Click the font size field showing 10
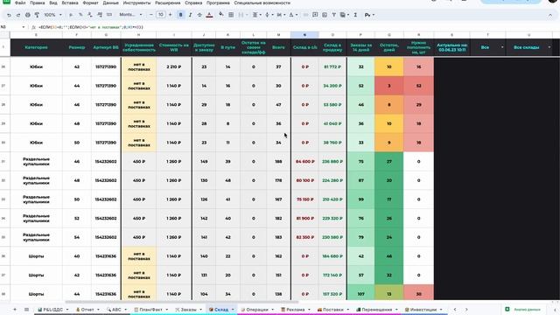560x315 pixels. [x=161, y=15]
